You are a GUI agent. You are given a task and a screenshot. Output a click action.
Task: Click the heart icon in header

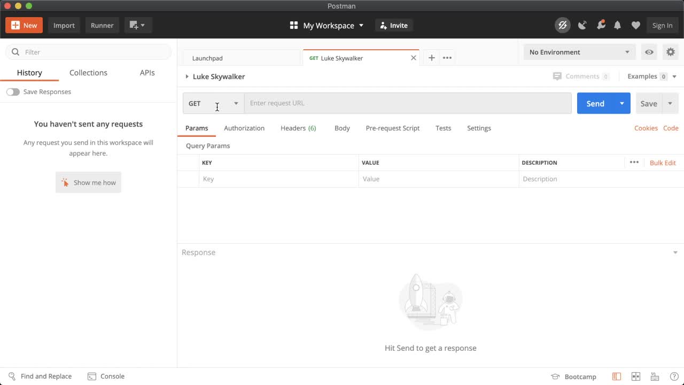(x=635, y=25)
